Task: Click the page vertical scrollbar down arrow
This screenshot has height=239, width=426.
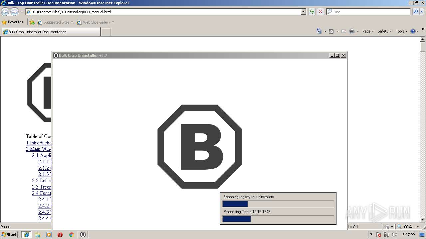Action: [423, 220]
